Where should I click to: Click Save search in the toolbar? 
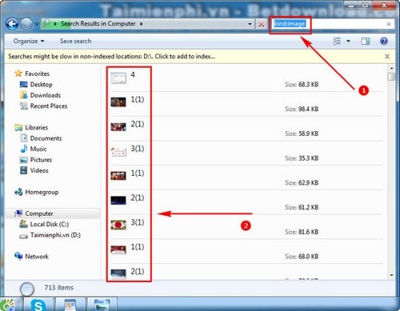click(x=76, y=41)
